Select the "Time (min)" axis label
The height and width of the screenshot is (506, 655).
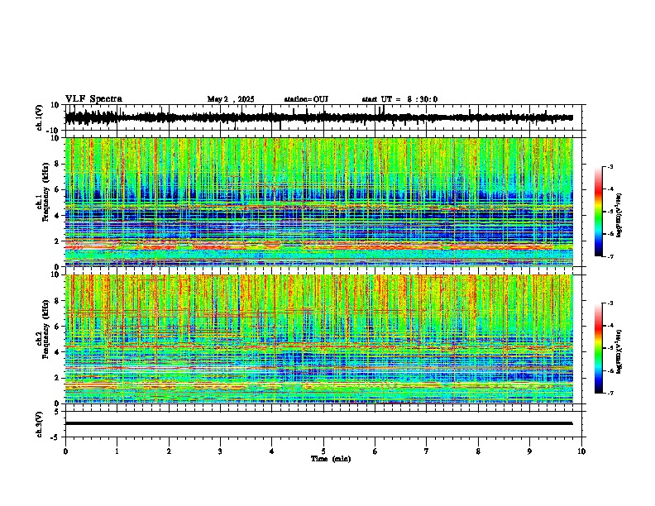[331, 459]
